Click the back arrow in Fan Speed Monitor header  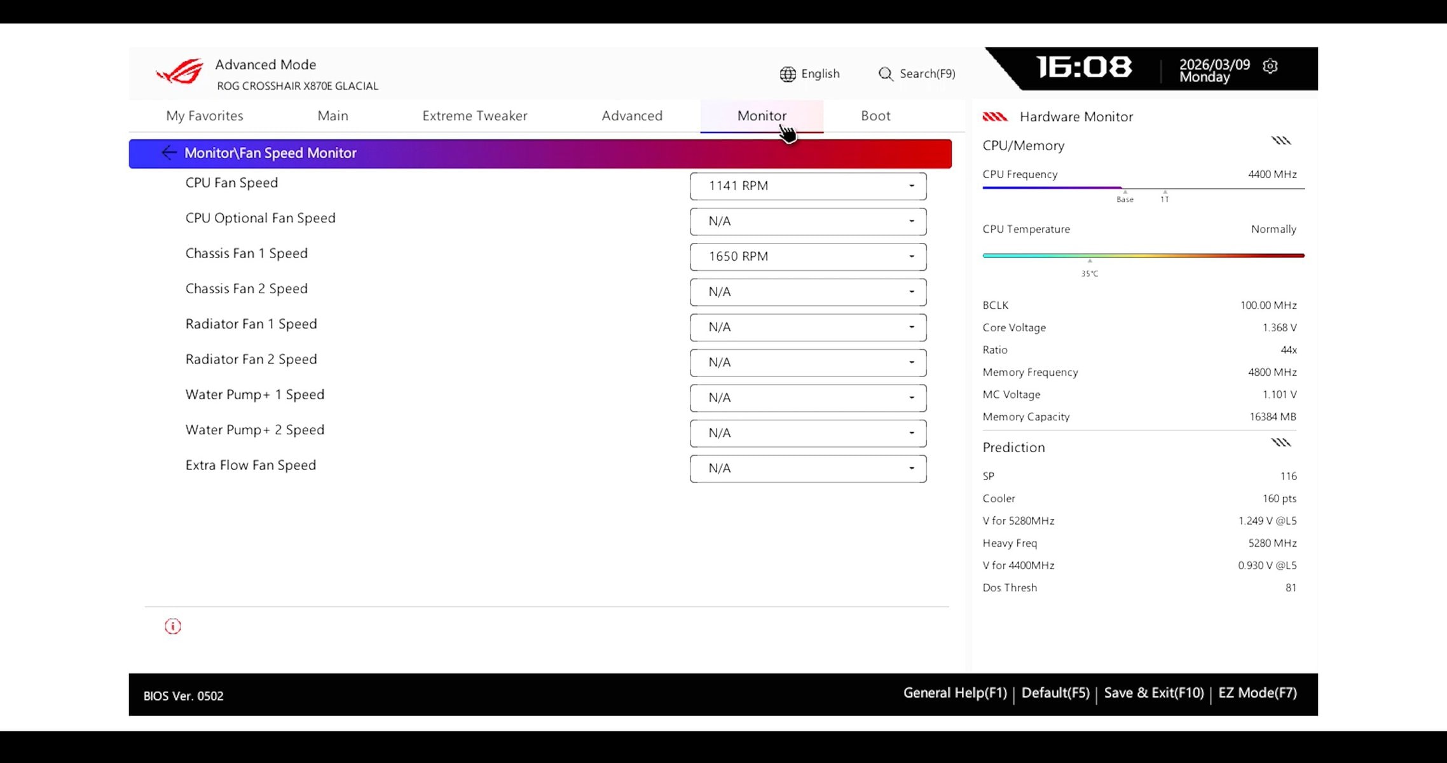pos(168,153)
